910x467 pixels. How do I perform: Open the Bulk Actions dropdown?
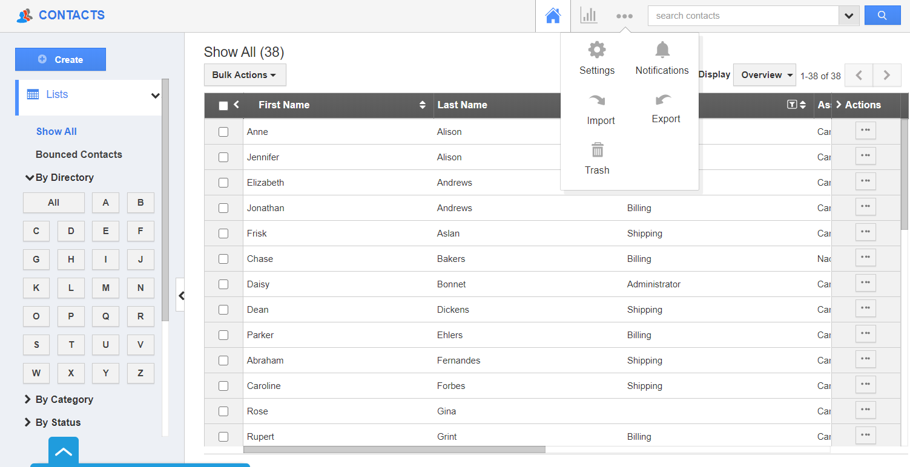(x=245, y=75)
